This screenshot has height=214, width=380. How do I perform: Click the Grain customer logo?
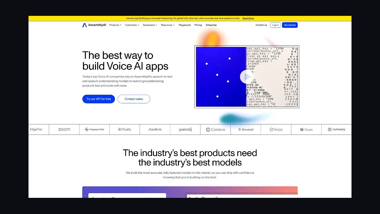tap(306, 129)
